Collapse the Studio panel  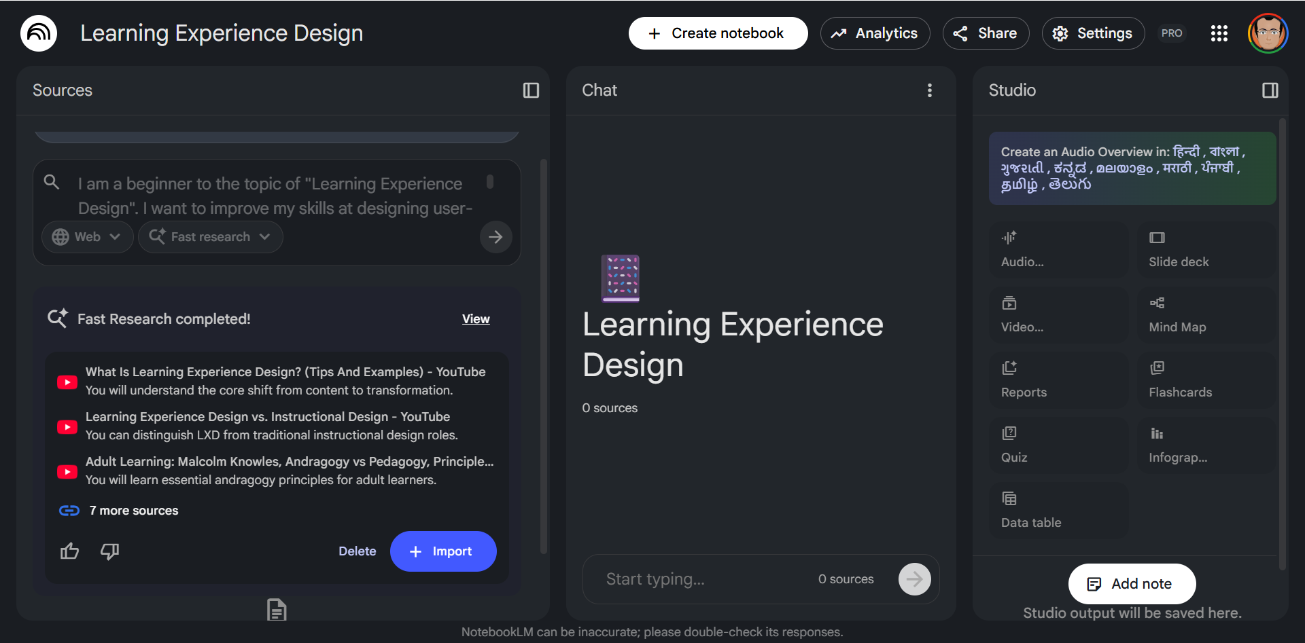(1270, 90)
